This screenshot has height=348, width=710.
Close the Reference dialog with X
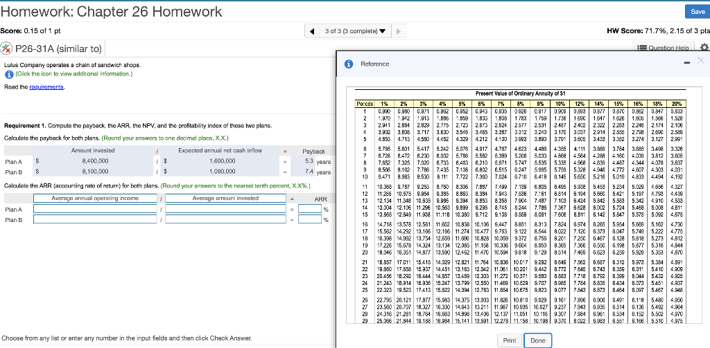(x=700, y=62)
